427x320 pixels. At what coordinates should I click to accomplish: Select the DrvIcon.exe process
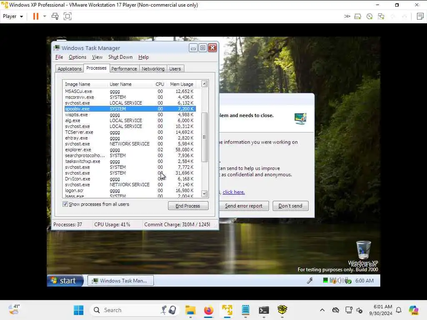pyautogui.click(x=130, y=179)
